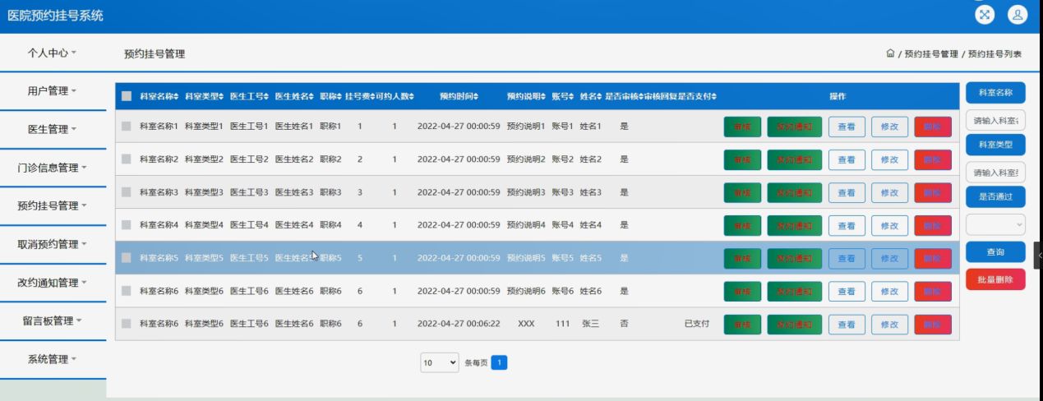Image resolution: width=1043 pixels, height=401 pixels.
Task: Expand the 系统管理 sidebar menu
Action: point(53,360)
